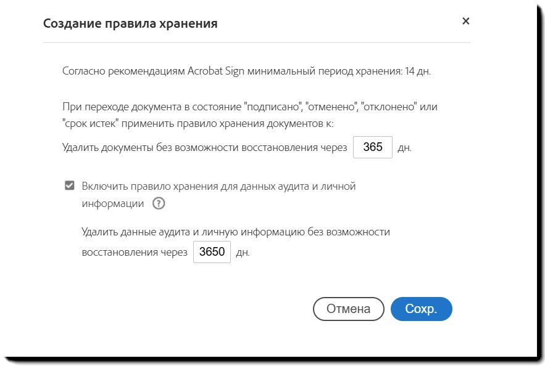This screenshot has width=545, height=366.
Task: Click the "срок истек" text line
Action: point(198,123)
